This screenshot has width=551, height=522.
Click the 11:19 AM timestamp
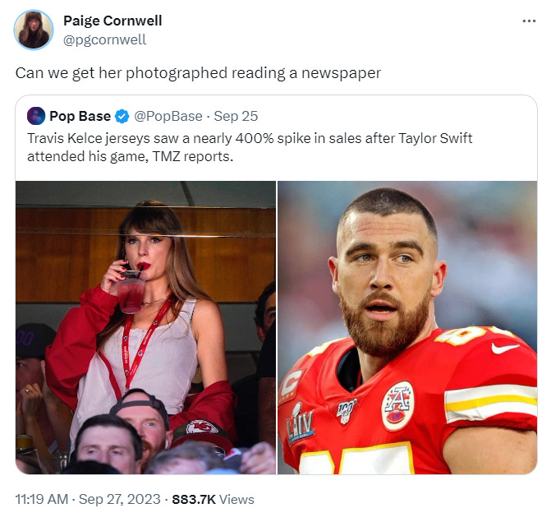(x=42, y=499)
